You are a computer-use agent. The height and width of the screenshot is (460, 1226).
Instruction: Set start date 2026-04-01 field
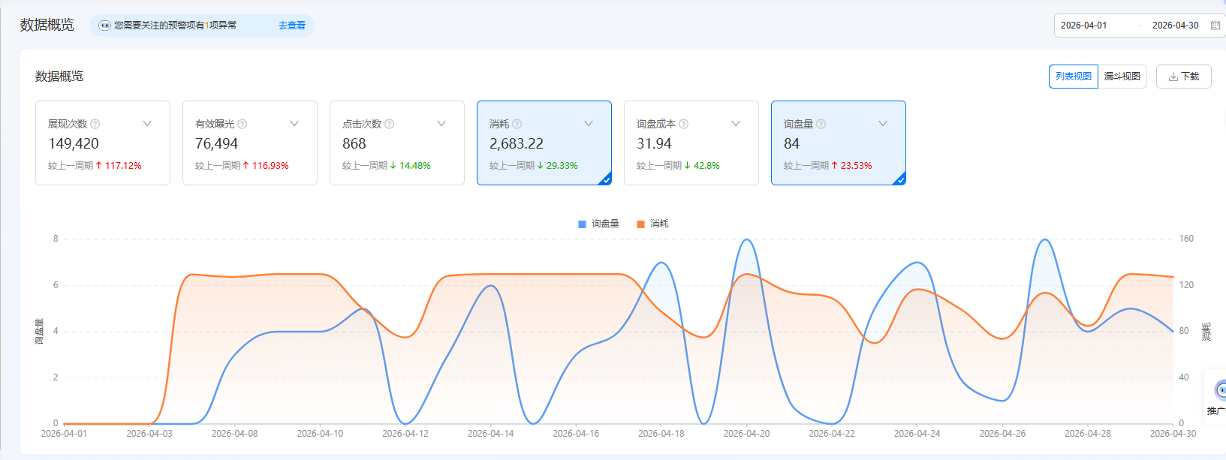coord(1084,26)
